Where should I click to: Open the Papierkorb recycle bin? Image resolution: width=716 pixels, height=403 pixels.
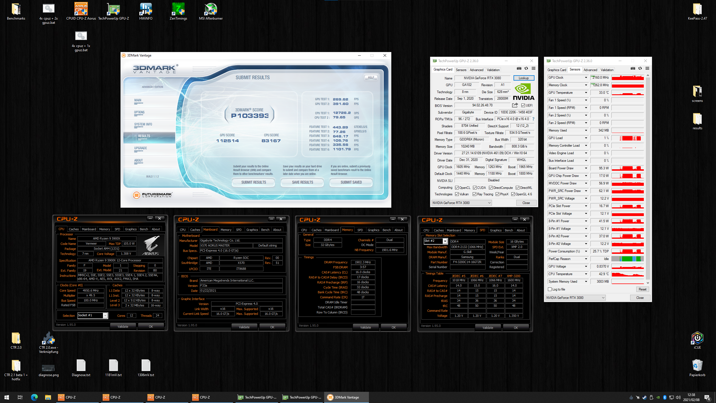tap(697, 368)
